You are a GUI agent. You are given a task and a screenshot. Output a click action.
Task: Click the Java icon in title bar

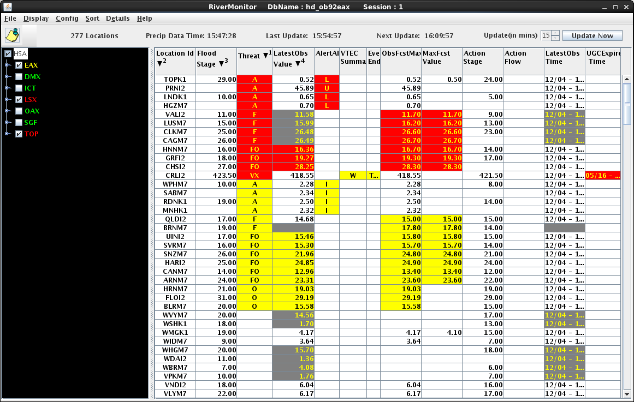5,7
